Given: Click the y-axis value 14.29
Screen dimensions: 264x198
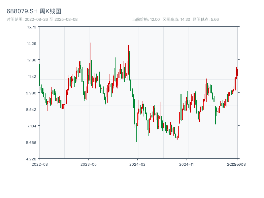Looking at the screenshot, I should pos(32,44).
